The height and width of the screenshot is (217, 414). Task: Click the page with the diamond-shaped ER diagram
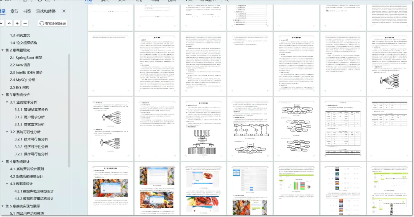pyautogui.click(x=250, y=129)
